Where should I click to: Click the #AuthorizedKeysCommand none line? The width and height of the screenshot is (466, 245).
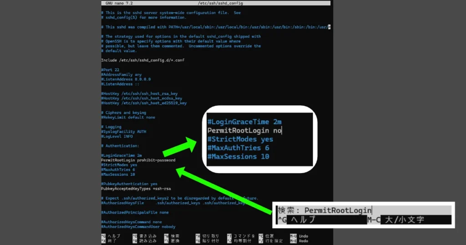[132, 222]
